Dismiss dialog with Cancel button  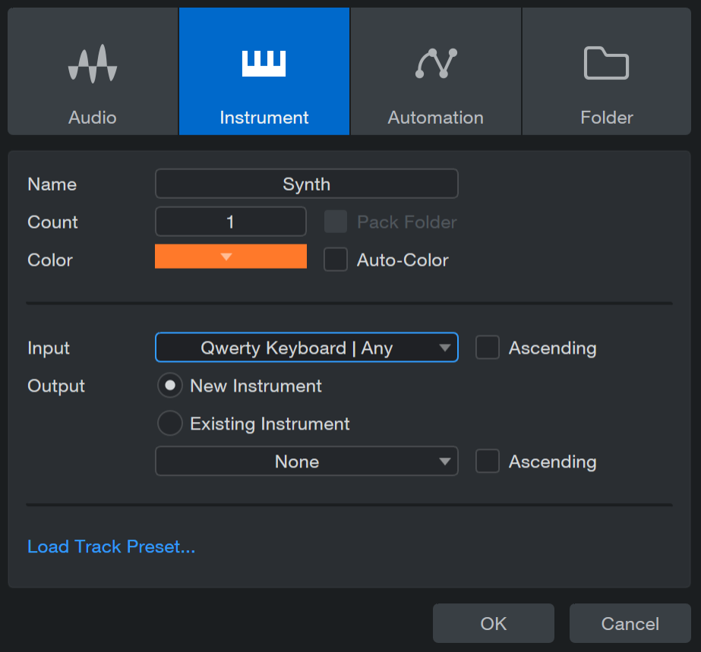coord(630,623)
